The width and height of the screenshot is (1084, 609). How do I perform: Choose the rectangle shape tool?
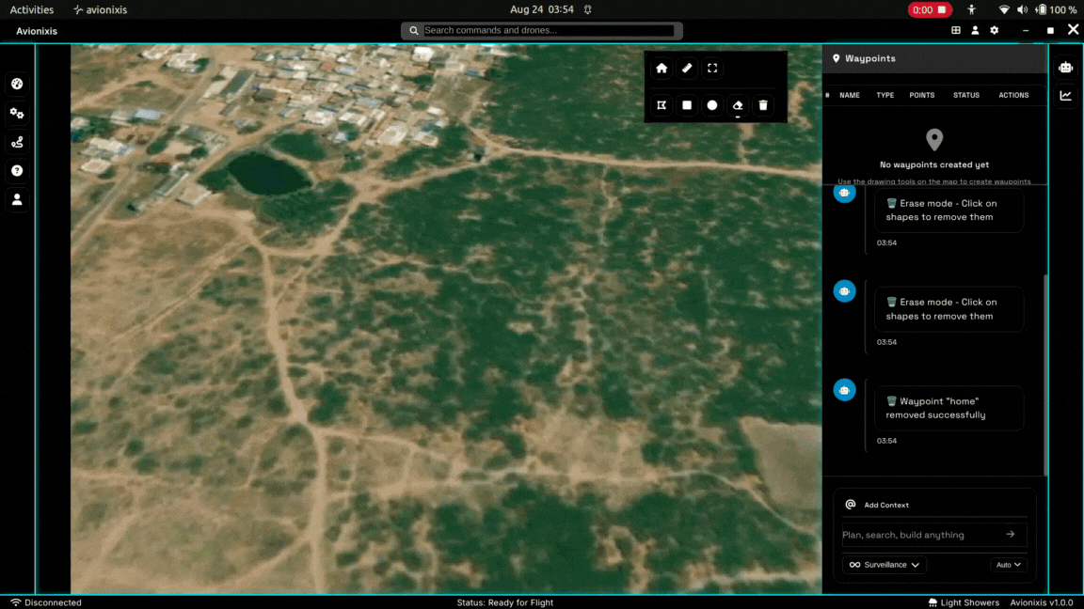[687, 105]
